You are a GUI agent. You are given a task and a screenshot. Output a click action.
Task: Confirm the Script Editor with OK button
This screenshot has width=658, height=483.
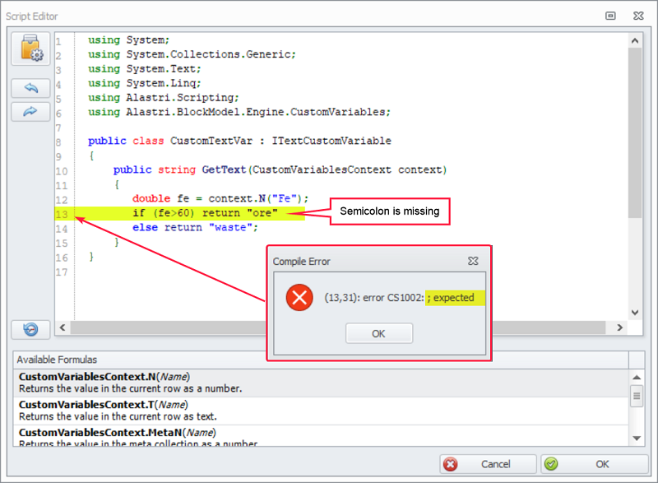point(594,464)
